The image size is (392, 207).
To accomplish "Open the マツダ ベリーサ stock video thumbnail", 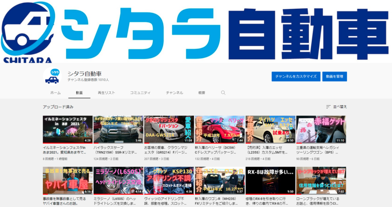I will point(220,129).
